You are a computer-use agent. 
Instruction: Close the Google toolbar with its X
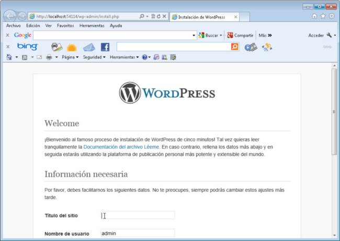coord(8,35)
